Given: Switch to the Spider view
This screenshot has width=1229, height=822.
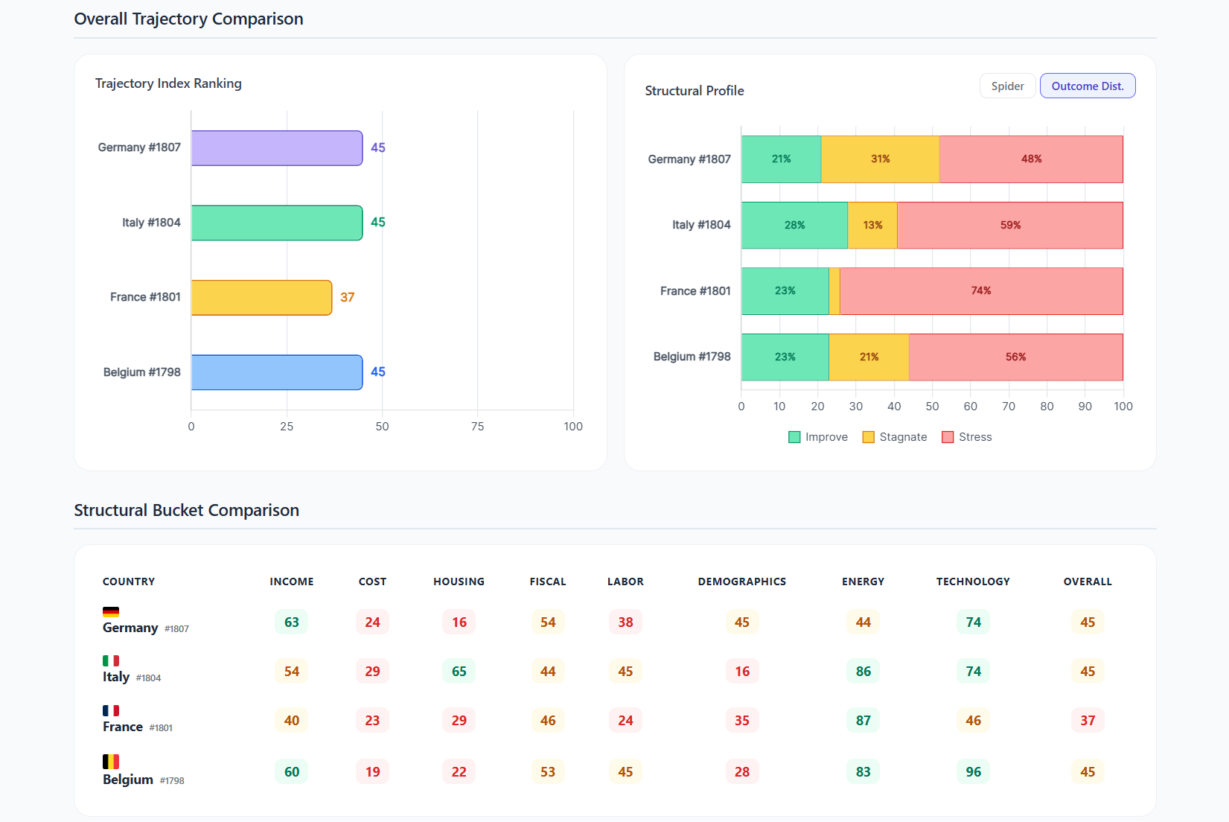Looking at the screenshot, I should (x=1007, y=86).
